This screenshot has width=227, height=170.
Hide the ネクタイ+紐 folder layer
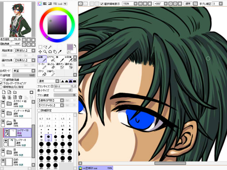(x=3, y=102)
